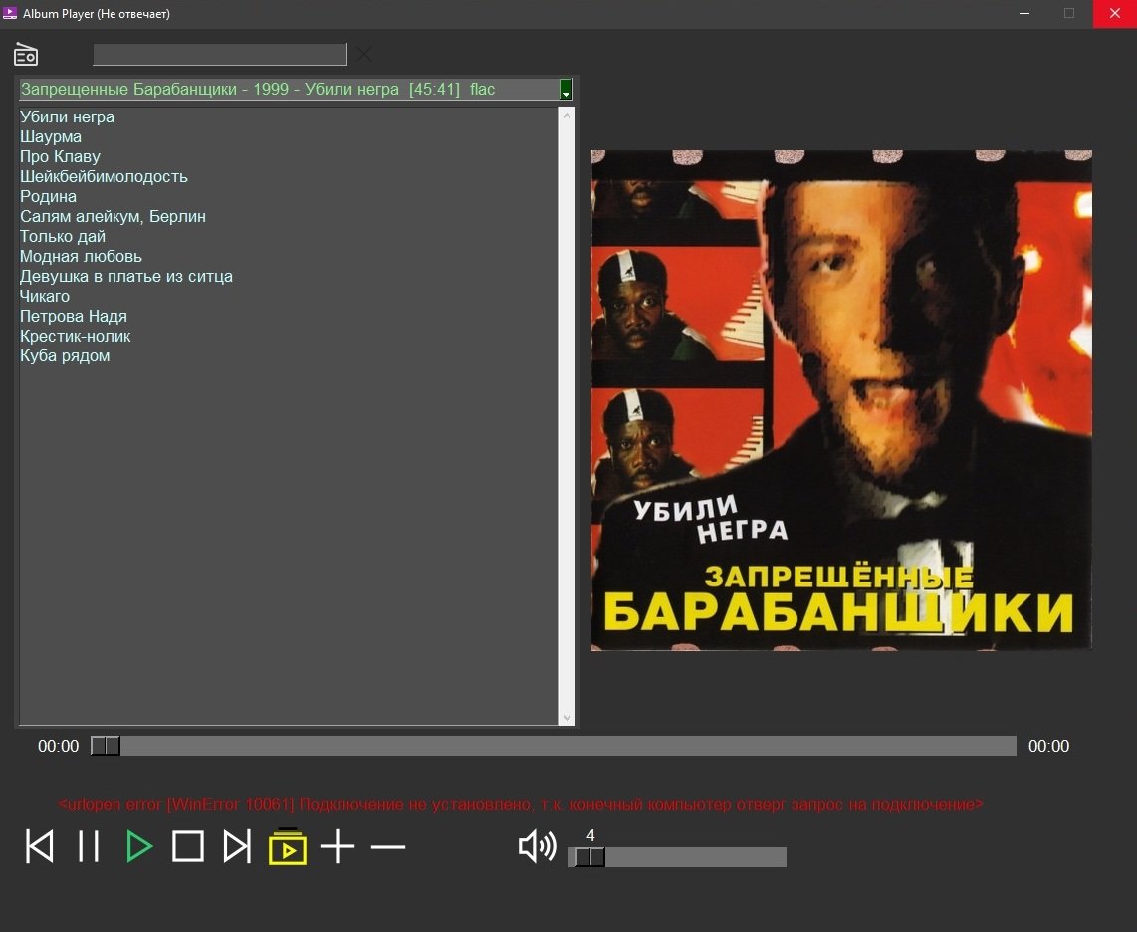The width and height of the screenshot is (1137, 932).
Task: Start playback with green play icon
Action: coord(138,846)
